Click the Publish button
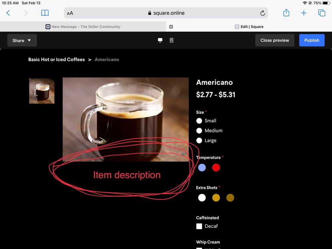 click(311, 40)
